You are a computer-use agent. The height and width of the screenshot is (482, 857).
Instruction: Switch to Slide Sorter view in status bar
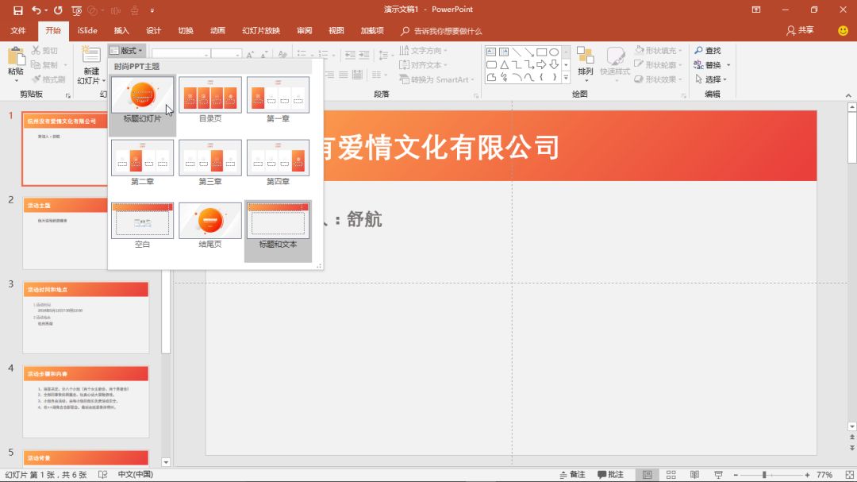click(671, 473)
